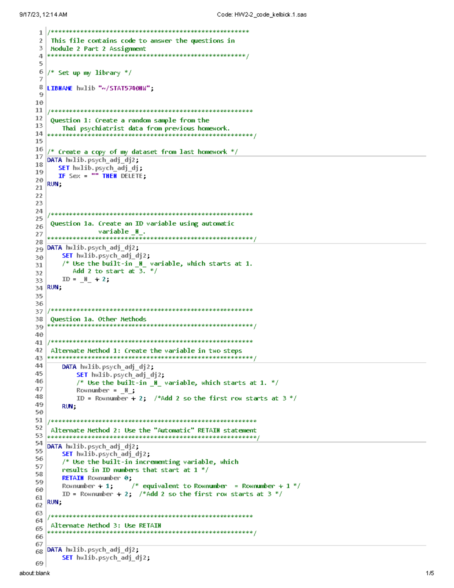The height and width of the screenshot is (588, 454).
Task: Click the 'RUN;' statement on line 21
Action: pos(54,184)
